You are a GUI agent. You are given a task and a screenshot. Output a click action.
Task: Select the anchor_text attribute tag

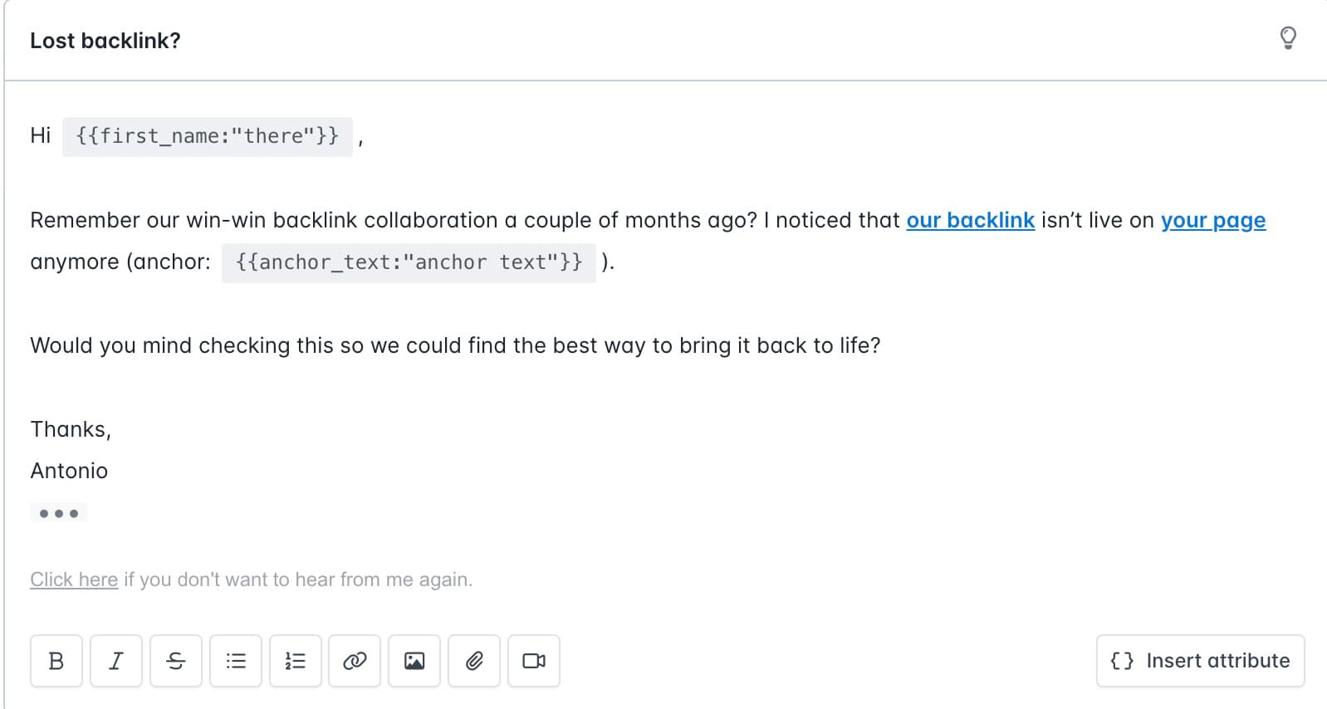(409, 262)
